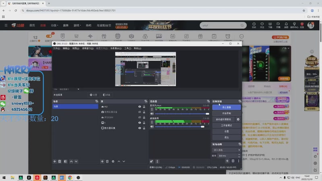Open the 工具(T) menu in OBS
Screen dimensions: 322x181
[x=128, y=48]
